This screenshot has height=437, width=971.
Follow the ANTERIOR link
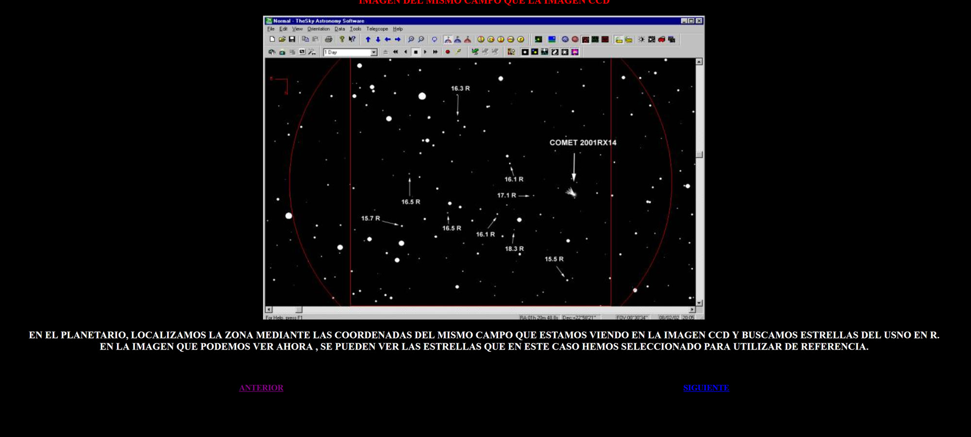pos(261,388)
